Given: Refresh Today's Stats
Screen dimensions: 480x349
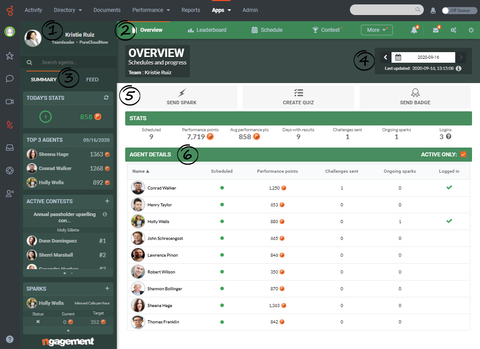Looking at the screenshot, I should (x=106, y=98).
